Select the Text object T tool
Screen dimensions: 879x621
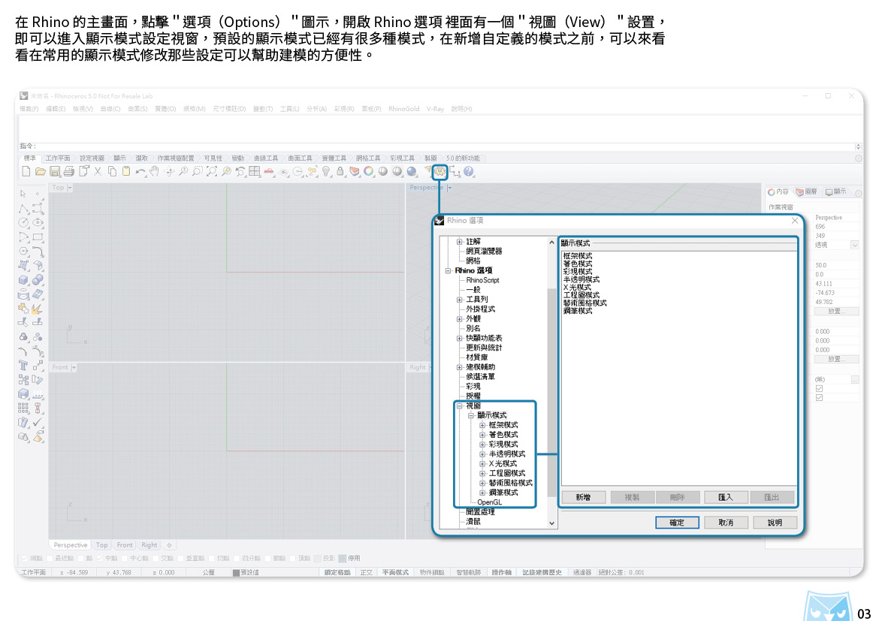(23, 366)
